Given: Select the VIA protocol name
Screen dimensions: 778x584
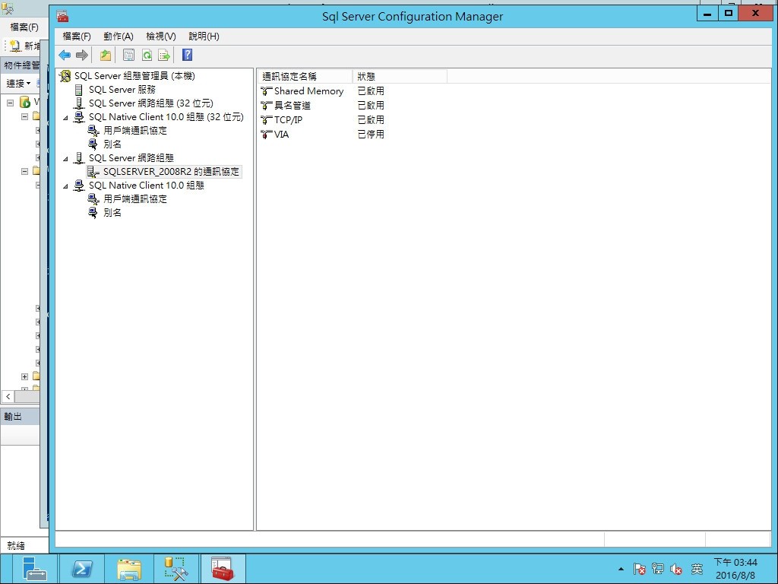Looking at the screenshot, I should click(x=281, y=134).
